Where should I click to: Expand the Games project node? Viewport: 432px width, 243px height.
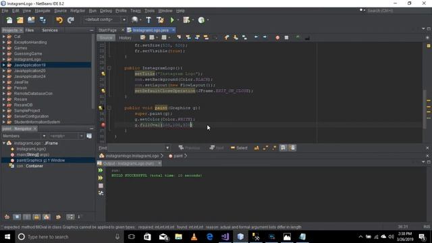pos(4,48)
